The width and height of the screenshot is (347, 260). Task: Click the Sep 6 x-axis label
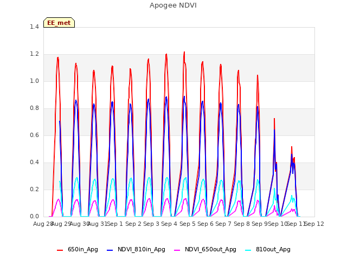pyautogui.click(x=205, y=224)
